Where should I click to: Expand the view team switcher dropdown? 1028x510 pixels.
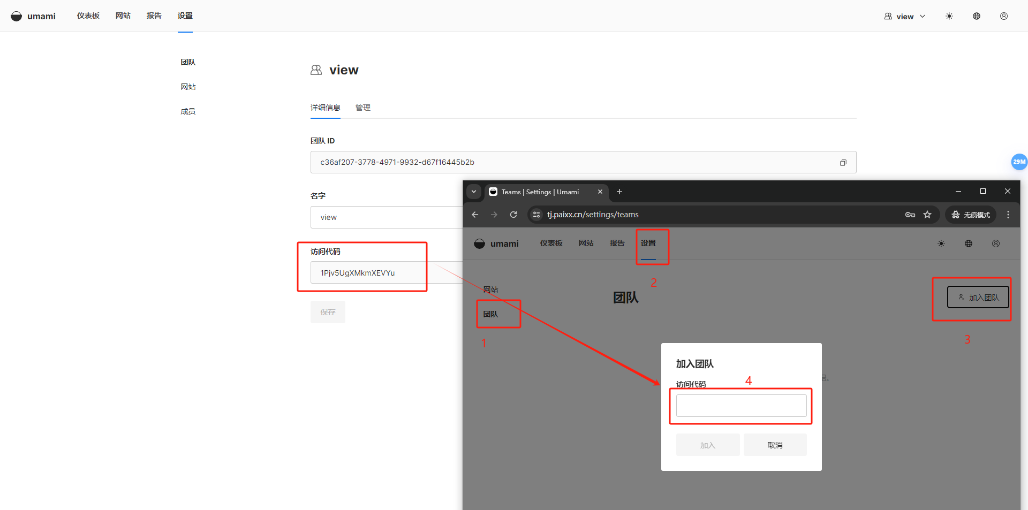click(904, 16)
